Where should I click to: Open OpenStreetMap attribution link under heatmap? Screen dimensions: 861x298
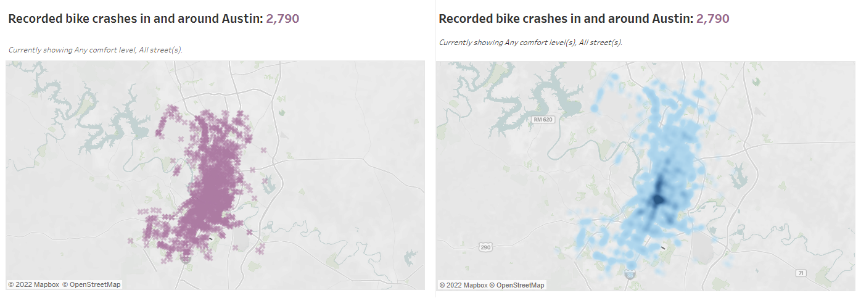(x=518, y=285)
